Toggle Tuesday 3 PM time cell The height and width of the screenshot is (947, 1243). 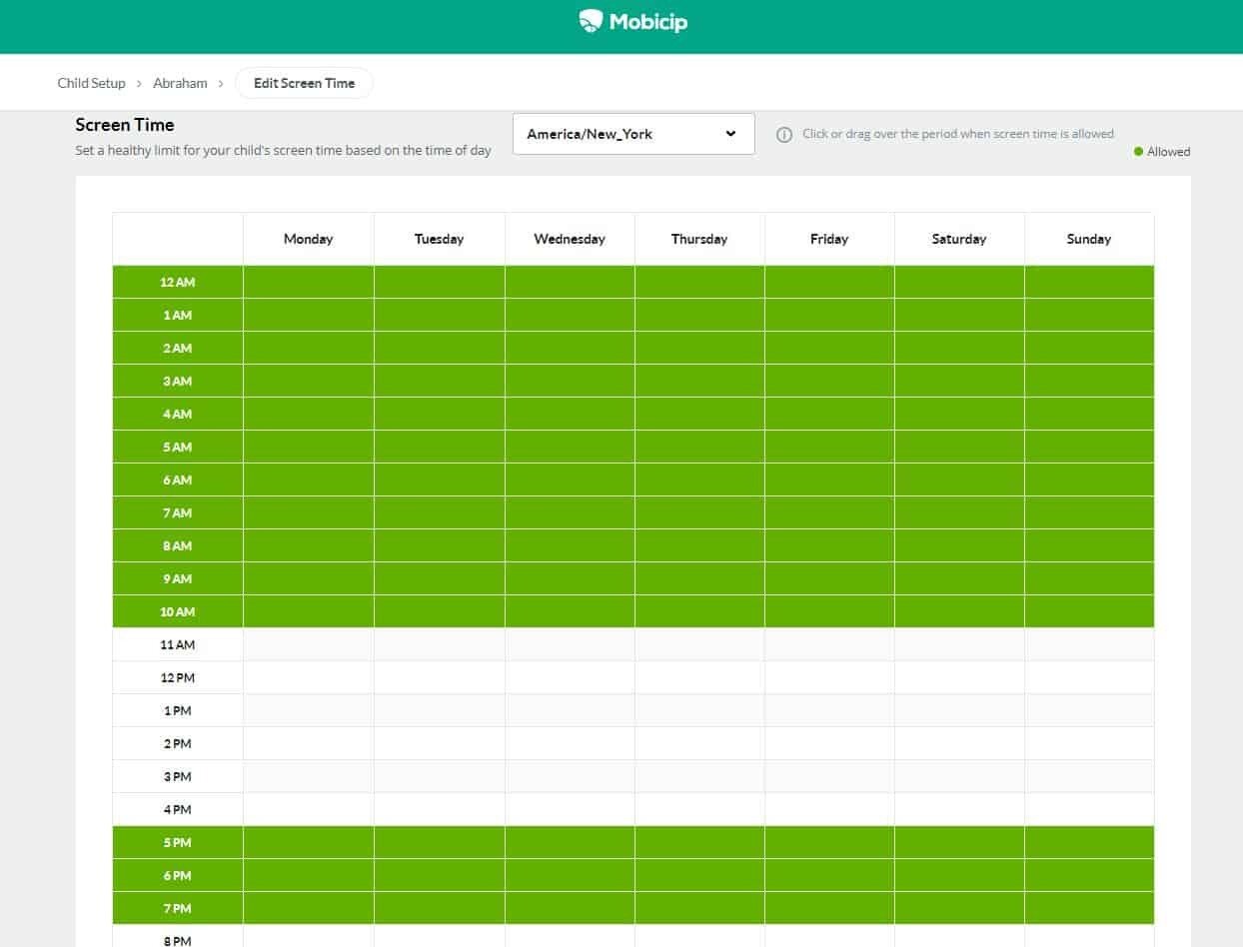[x=440, y=776]
